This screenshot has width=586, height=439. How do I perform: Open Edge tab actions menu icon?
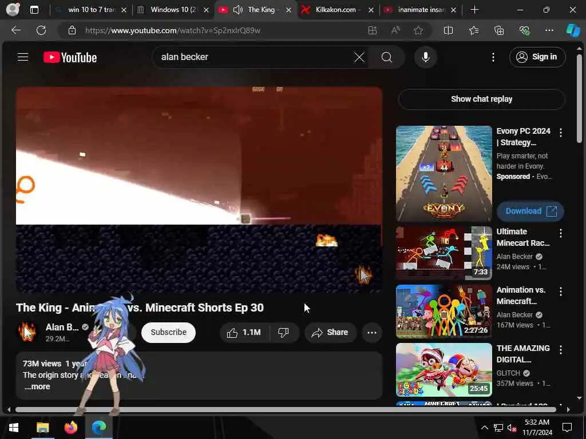pos(34,10)
